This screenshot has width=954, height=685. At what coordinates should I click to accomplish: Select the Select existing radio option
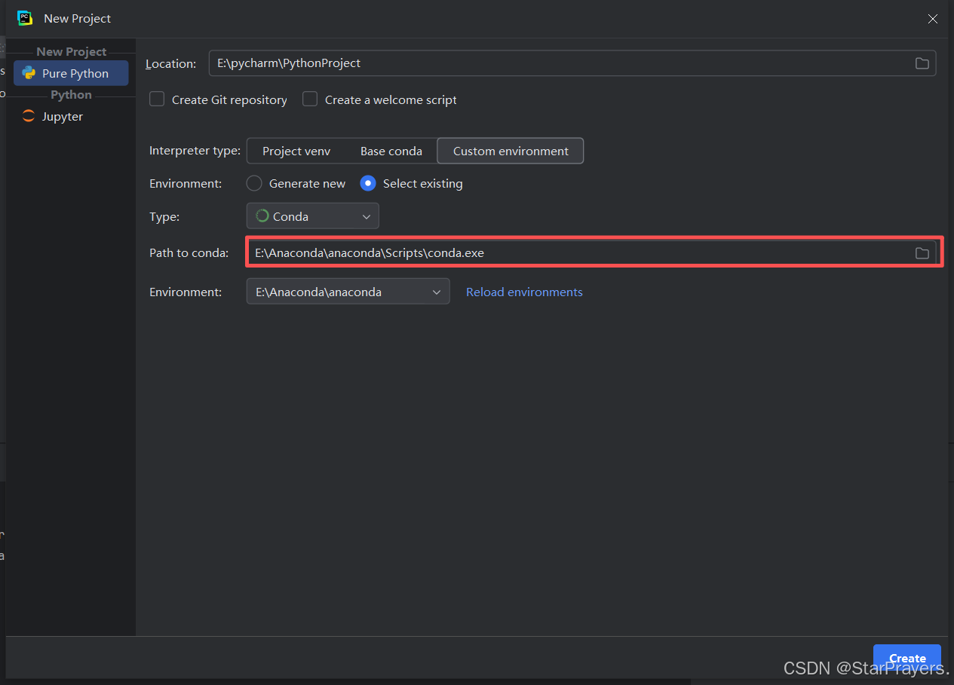point(368,183)
